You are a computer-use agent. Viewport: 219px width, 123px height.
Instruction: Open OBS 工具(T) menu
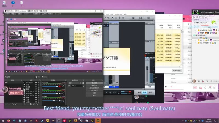pyautogui.click(x=44, y=14)
